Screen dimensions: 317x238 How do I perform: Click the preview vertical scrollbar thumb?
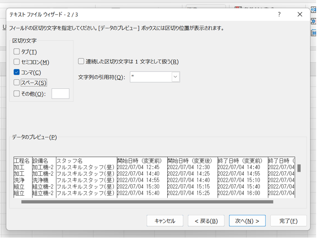pos(299,168)
